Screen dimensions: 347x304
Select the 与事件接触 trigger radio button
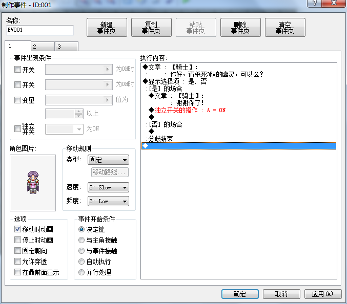(x=81, y=251)
